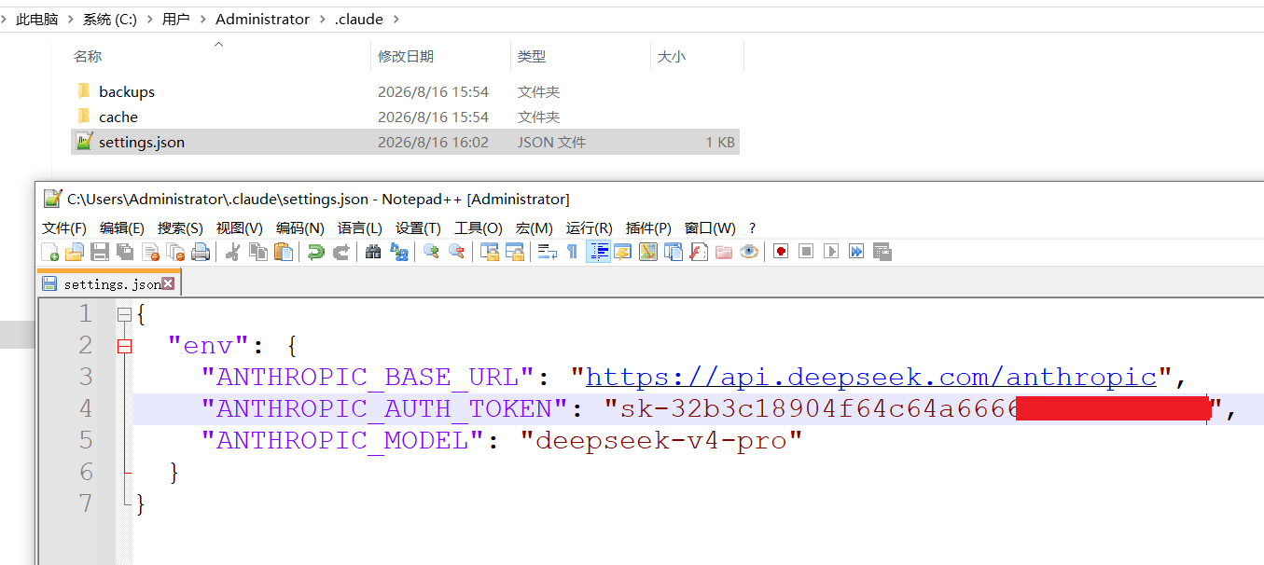This screenshot has width=1264, height=565.
Task: Start macro recording with red dot
Action: point(781,252)
